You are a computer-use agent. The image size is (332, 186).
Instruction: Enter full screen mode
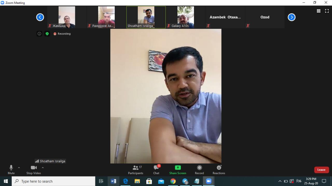tap(327, 11)
